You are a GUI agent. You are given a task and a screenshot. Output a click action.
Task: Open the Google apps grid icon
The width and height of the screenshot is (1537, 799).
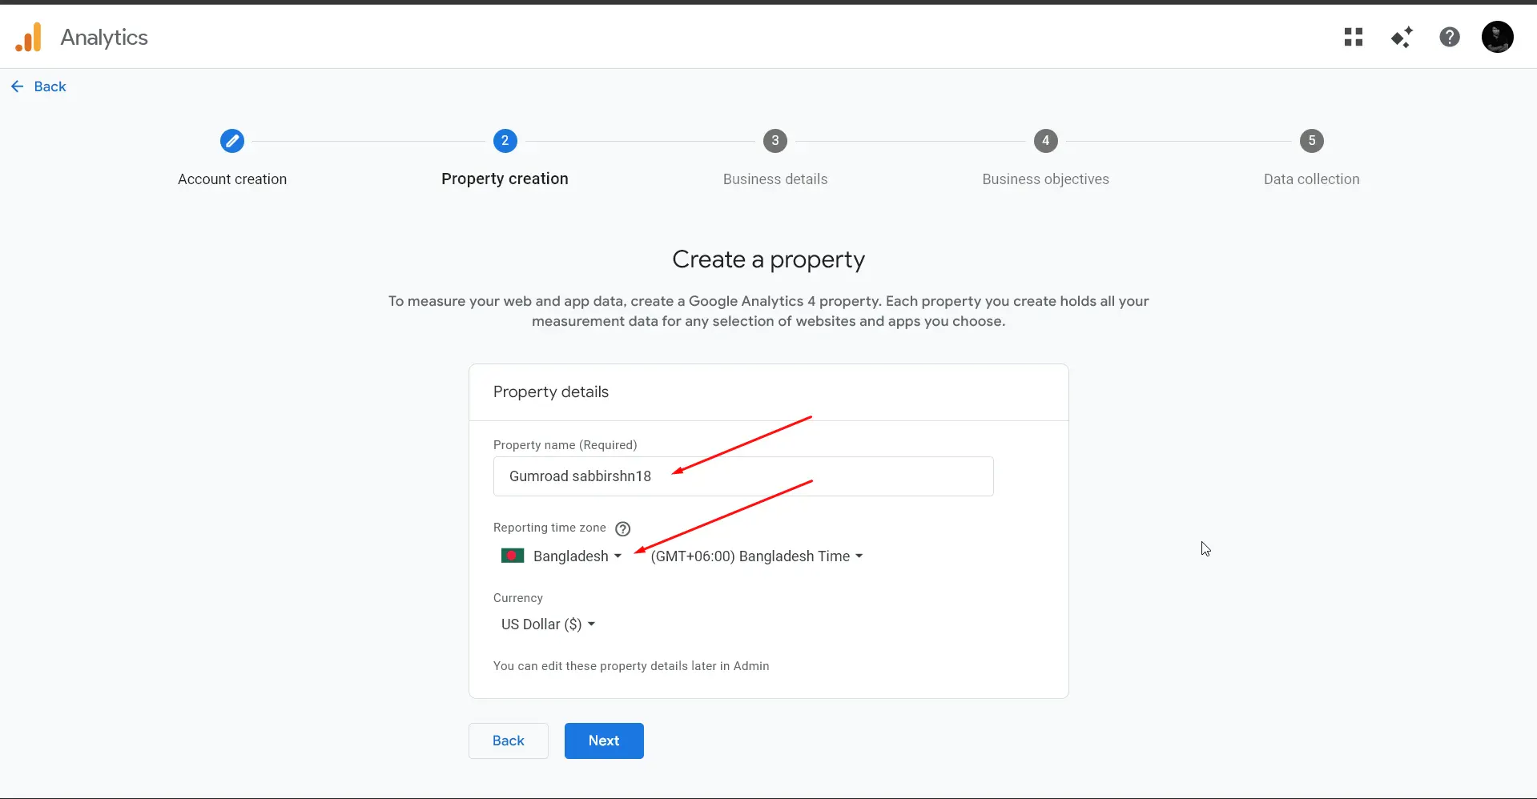tap(1354, 37)
